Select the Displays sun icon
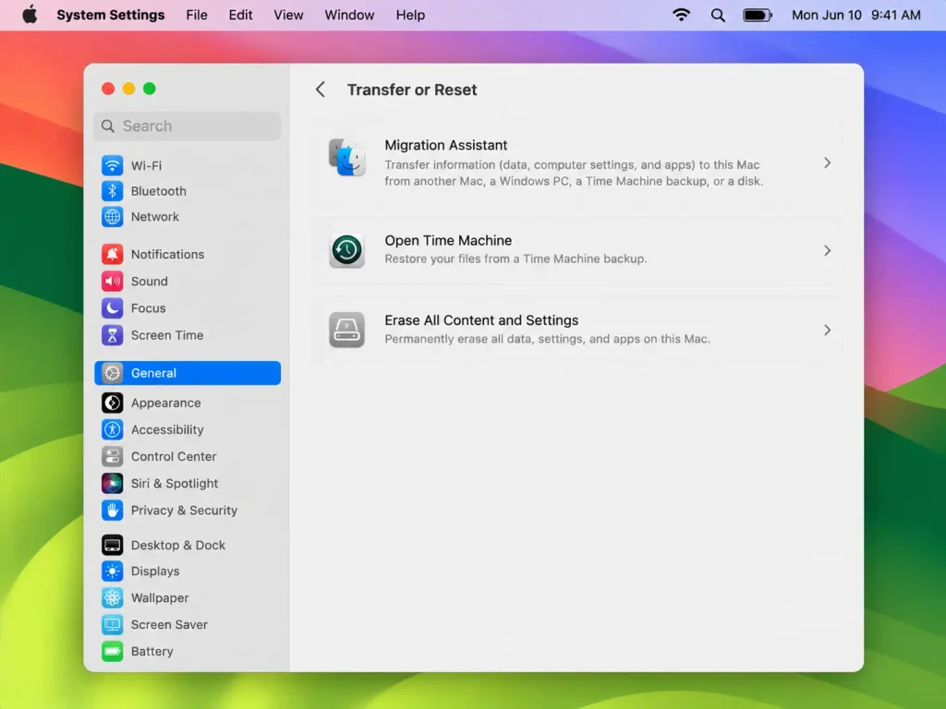The image size is (946, 709). click(x=112, y=571)
